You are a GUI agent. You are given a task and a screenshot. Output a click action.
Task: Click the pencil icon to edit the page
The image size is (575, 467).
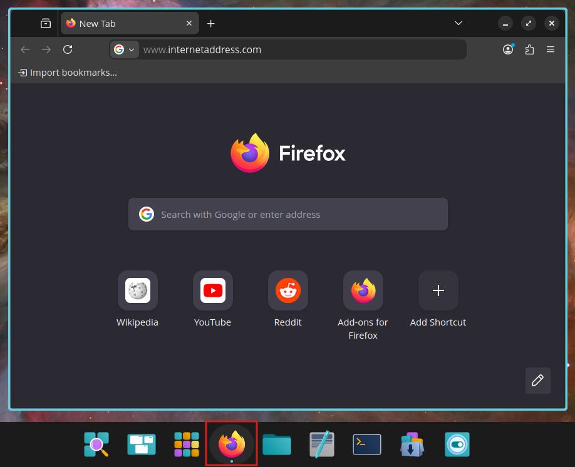537,381
